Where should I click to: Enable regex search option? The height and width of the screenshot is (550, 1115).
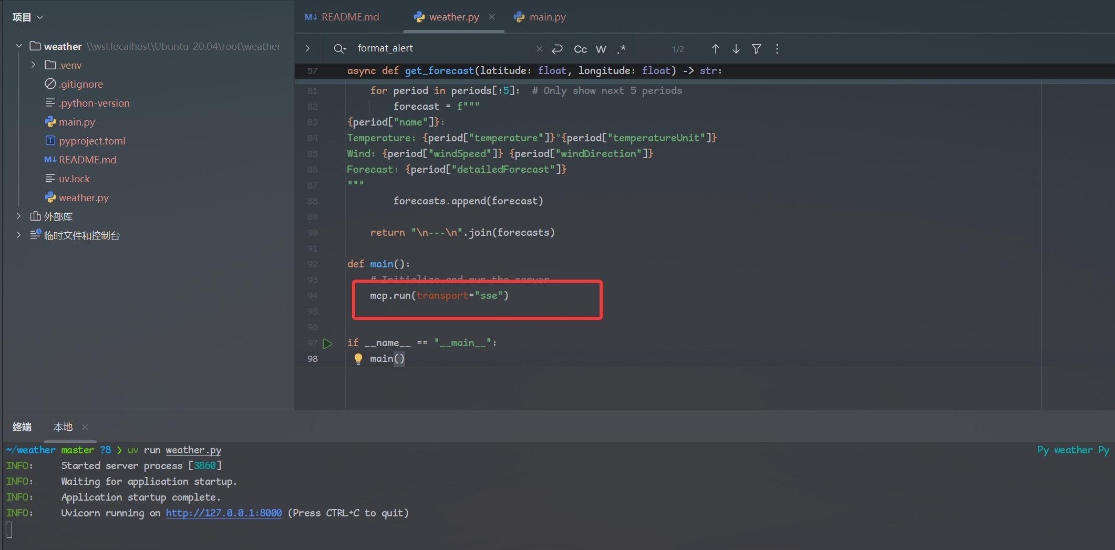coord(621,49)
